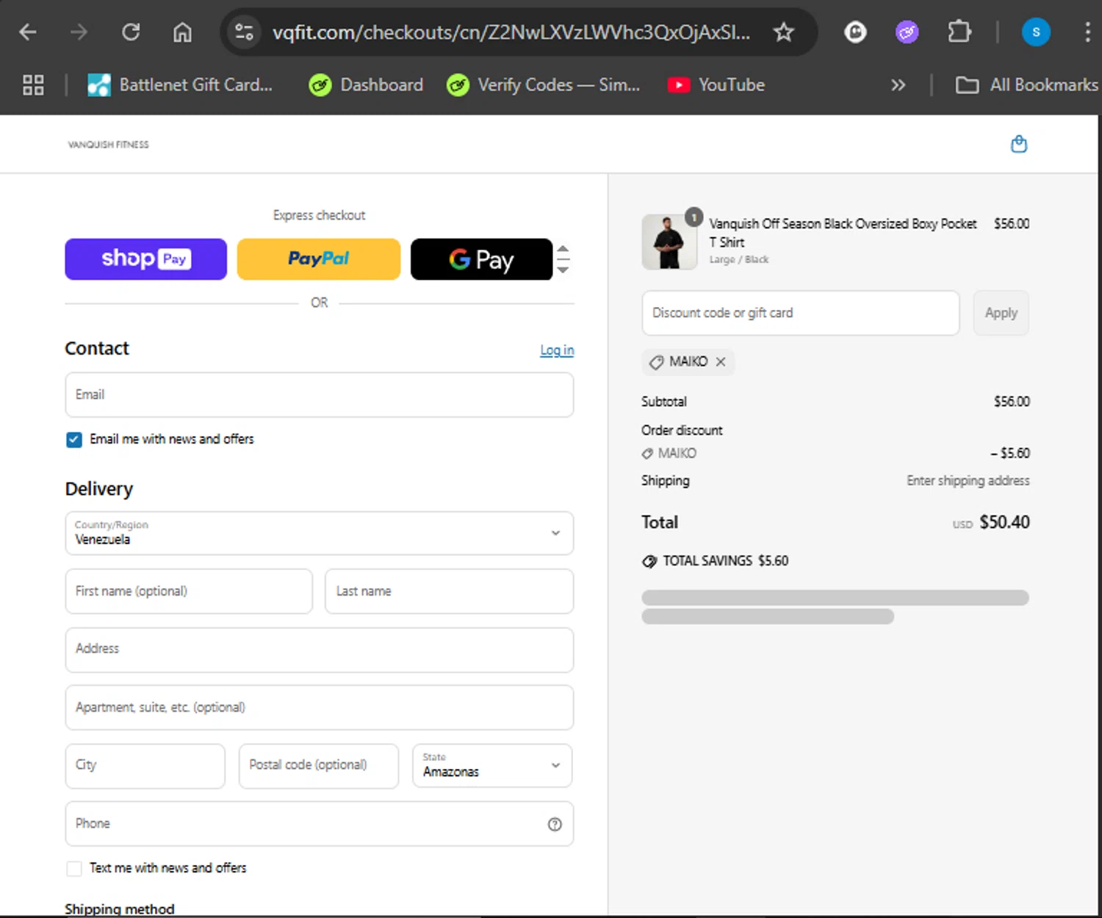Focus the Postal code field
The height and width of the screenshot is (918, 1102).
(x=319, y=766)
